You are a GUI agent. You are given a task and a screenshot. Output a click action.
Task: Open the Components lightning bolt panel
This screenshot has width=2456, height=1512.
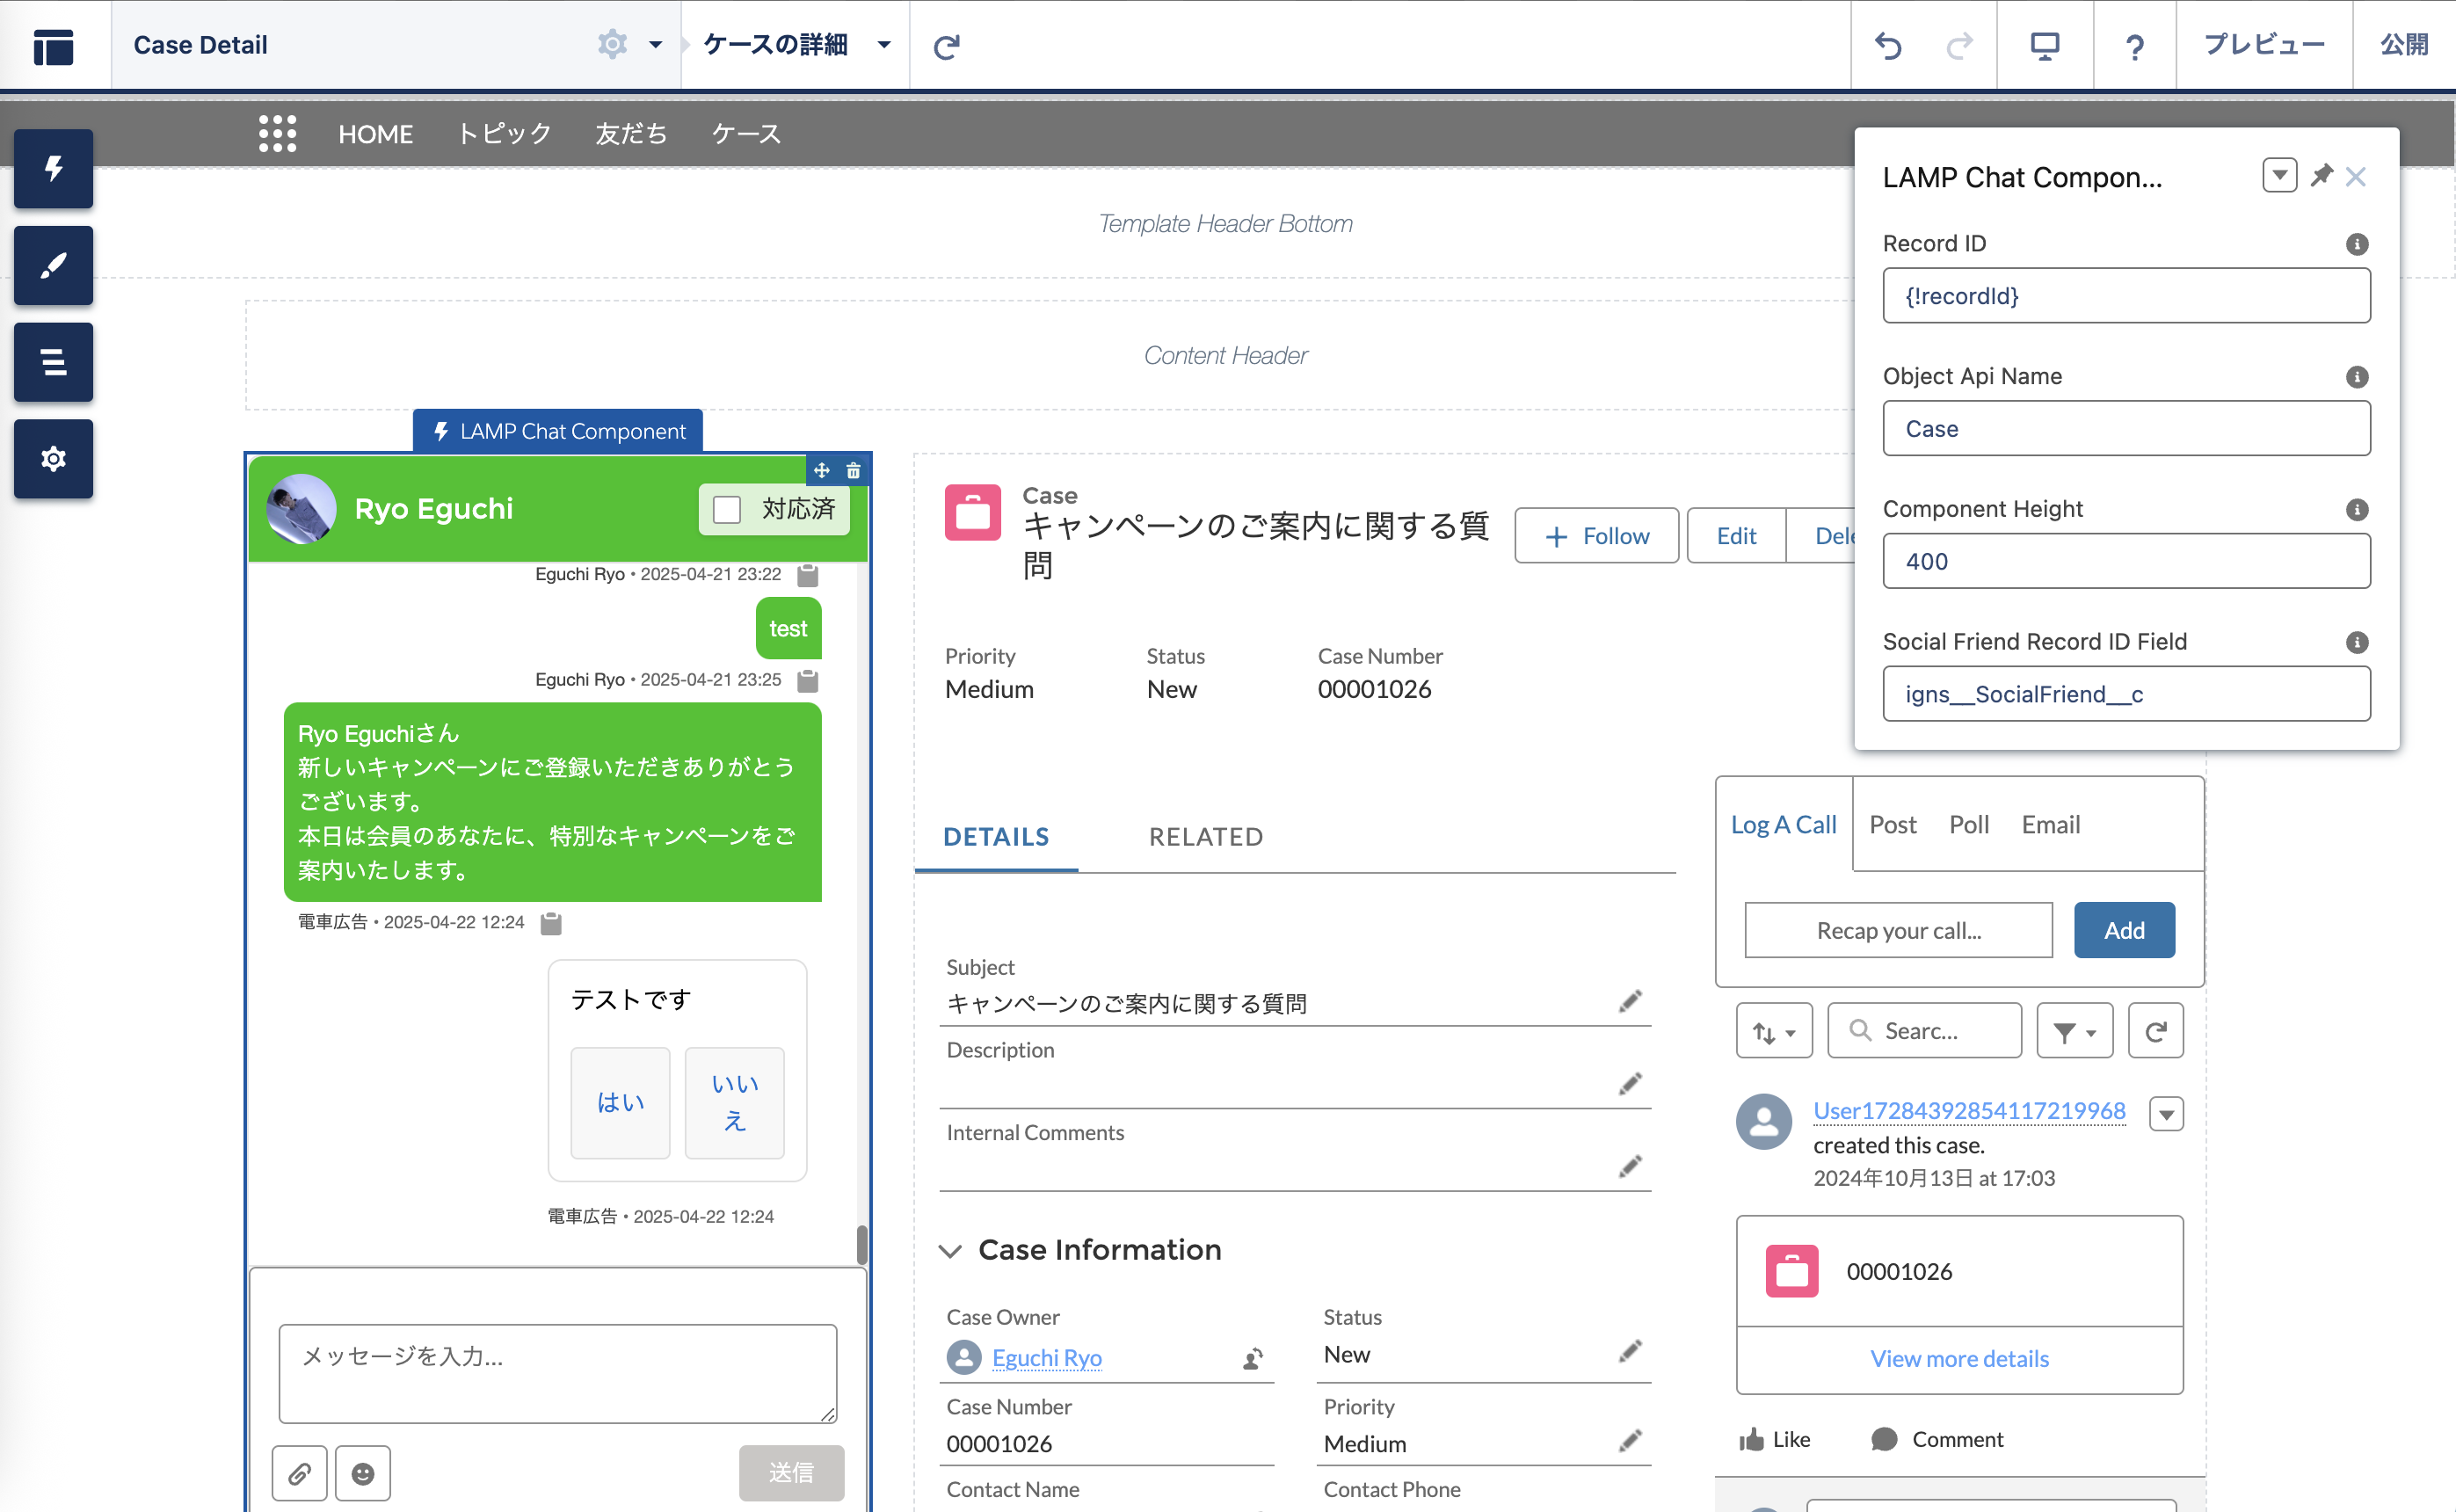tap(53, 168)
